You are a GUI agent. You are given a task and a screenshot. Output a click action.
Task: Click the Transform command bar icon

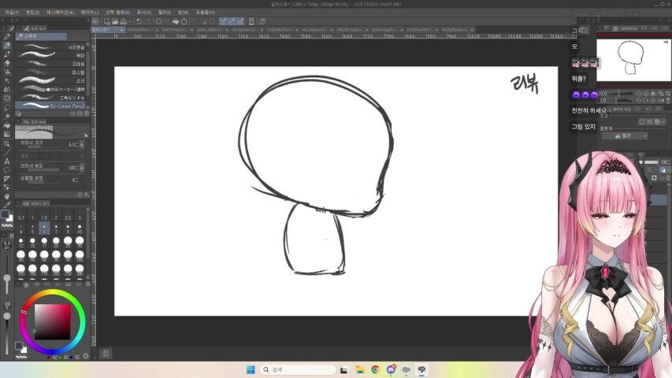[184, 21]
